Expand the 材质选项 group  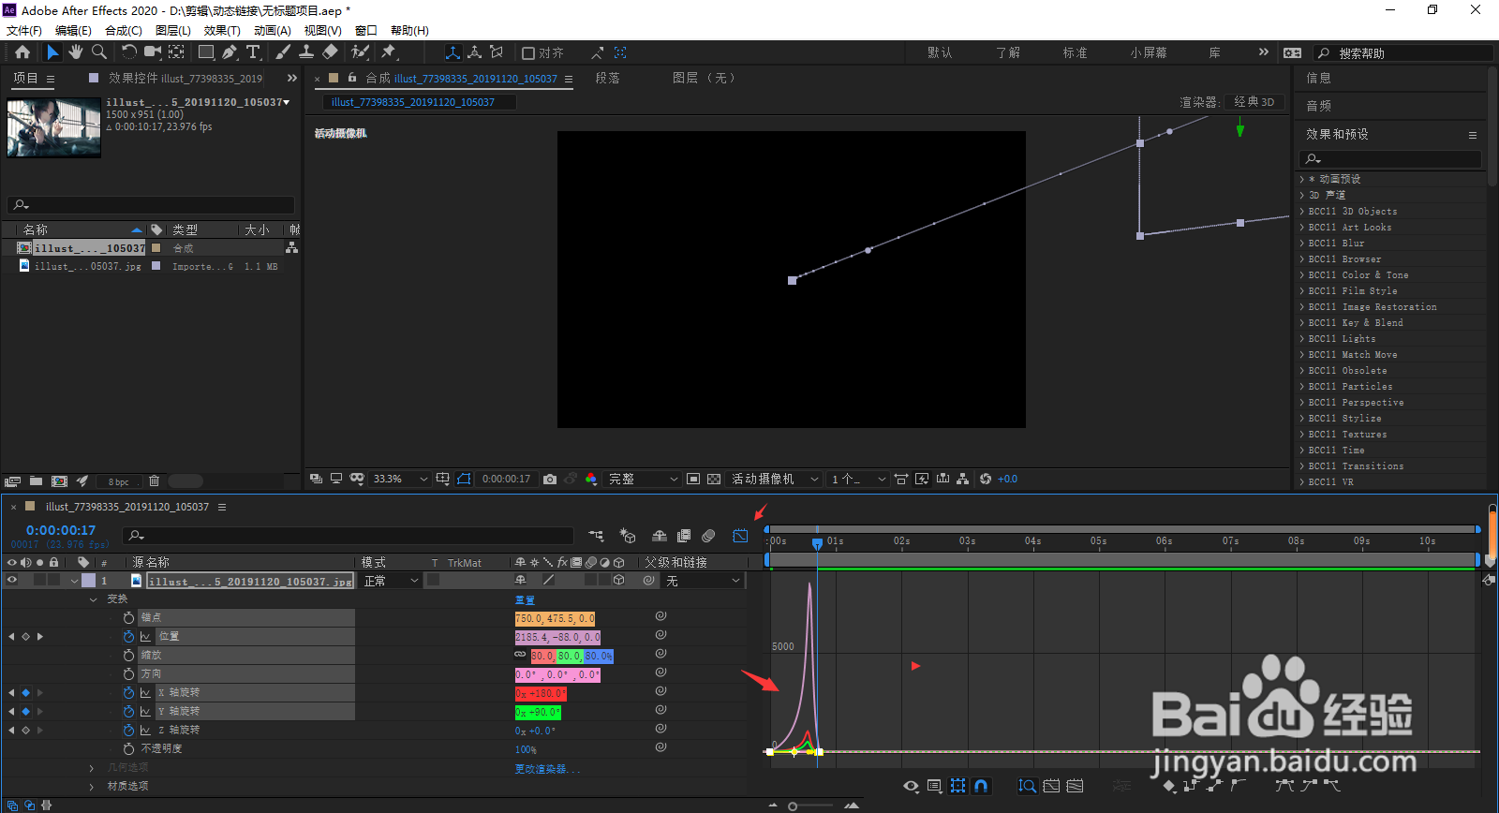pos(91,787)
